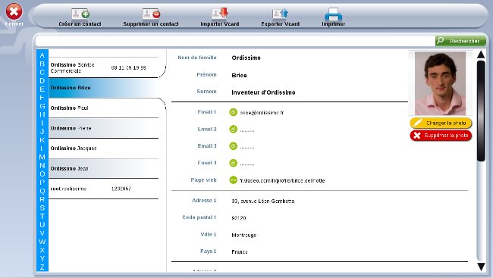Select contact Ordissimo Paul

104,108
